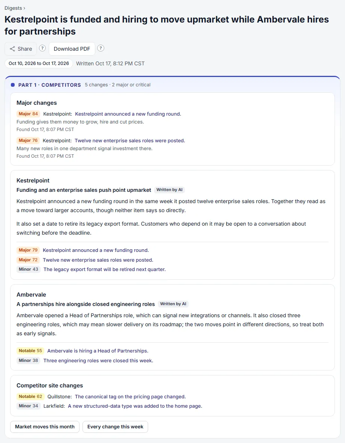Screen dimensions: 345x443
Task: Click the Written by AI tag in the Ambervale card
Action: (173, 304)
